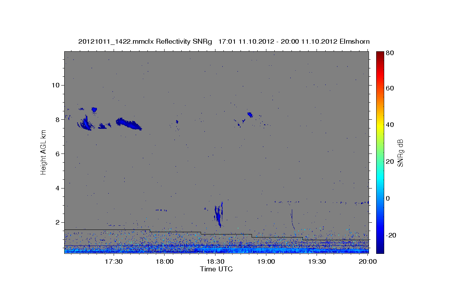Click the colorbar value label 60
Image resolution: width=456 pixels, height=304 pixels.
tap(391, 88)
